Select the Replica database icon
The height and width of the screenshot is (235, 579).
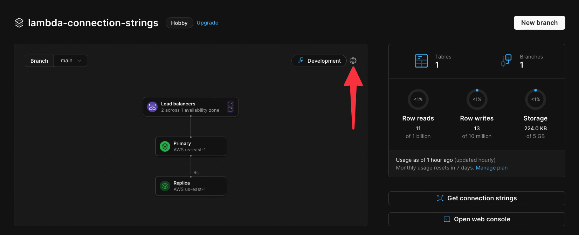[x=165, y=186]
